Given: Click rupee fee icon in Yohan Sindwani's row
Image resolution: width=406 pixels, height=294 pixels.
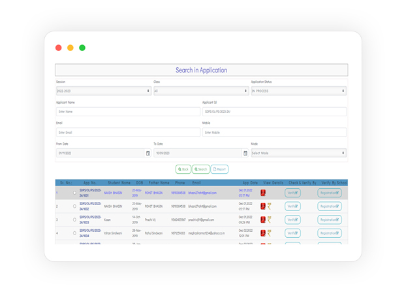Looking at the screenshot, I should point(270,233).
